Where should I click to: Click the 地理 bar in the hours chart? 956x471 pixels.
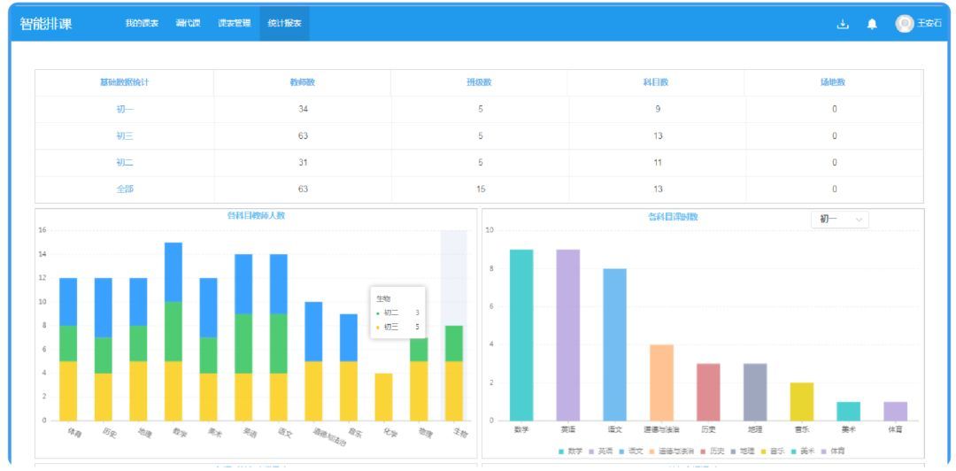(755, 391)
